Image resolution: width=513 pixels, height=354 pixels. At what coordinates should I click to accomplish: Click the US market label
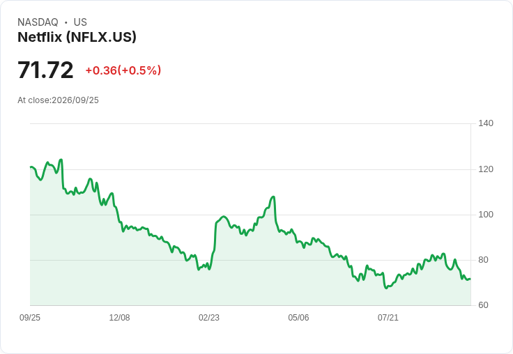pyautogui.click(x=80, y=22)
